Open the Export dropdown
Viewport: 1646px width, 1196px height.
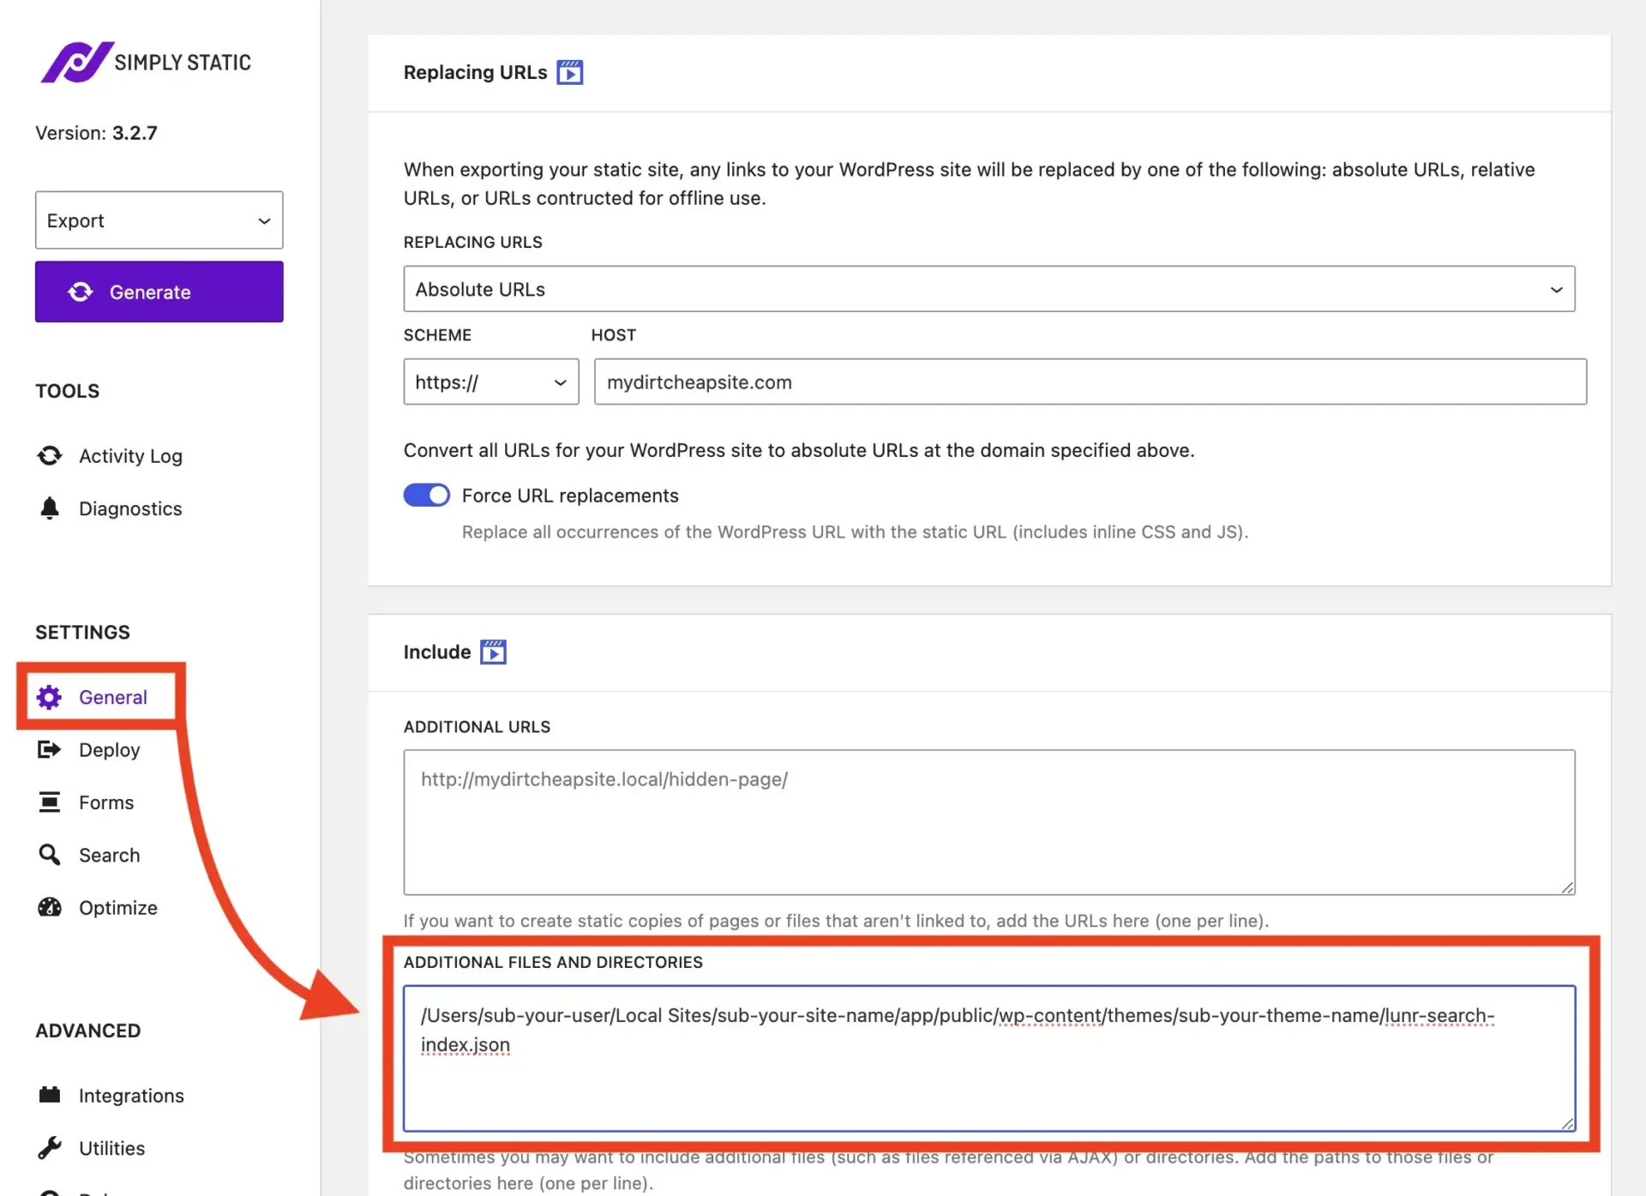click(x=159, y=220)
